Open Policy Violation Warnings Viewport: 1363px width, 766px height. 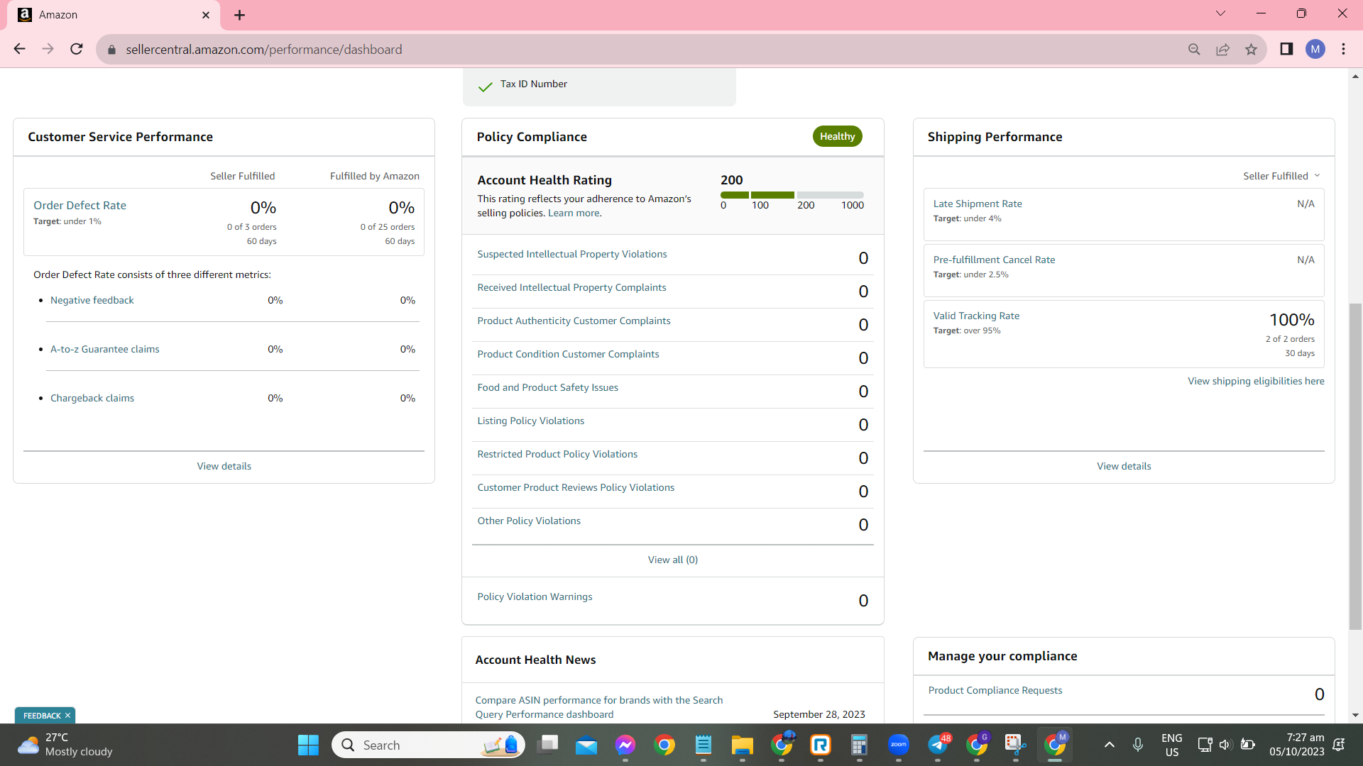tap(535, 596)
